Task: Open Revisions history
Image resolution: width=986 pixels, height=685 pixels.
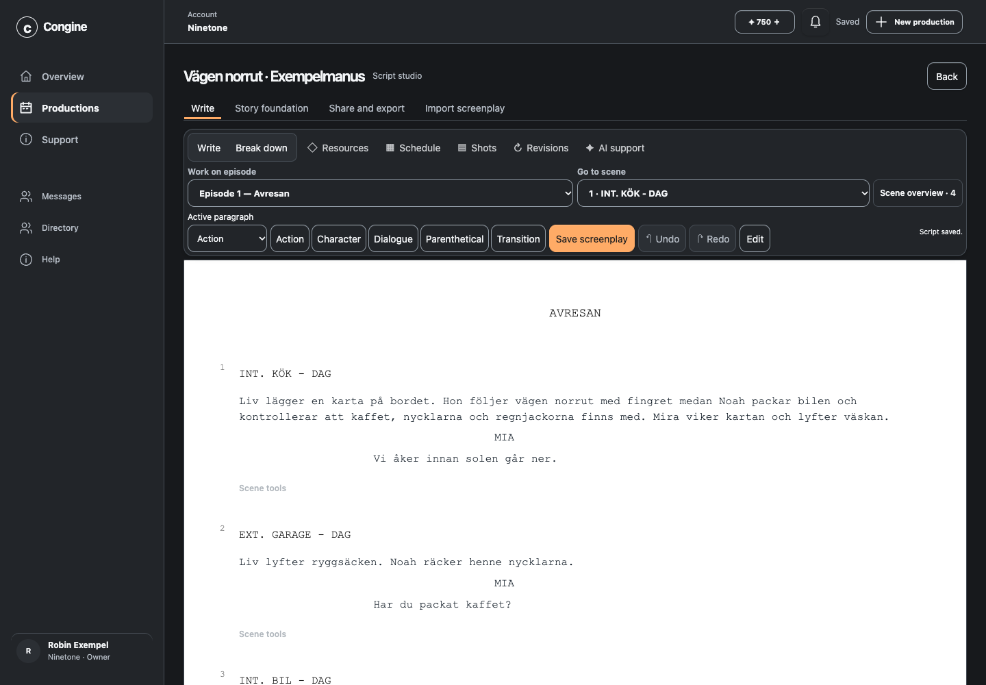Action: click(541, 148)
